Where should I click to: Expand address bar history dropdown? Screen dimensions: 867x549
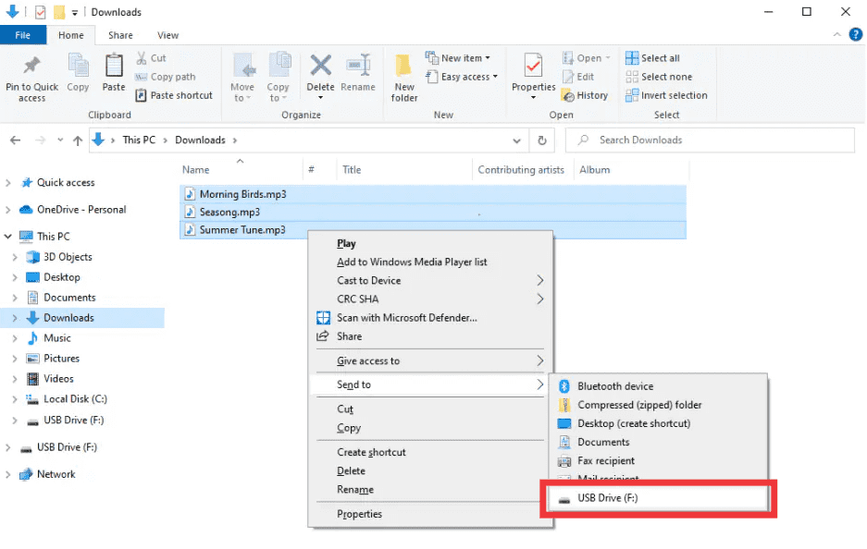coord(516,140)
